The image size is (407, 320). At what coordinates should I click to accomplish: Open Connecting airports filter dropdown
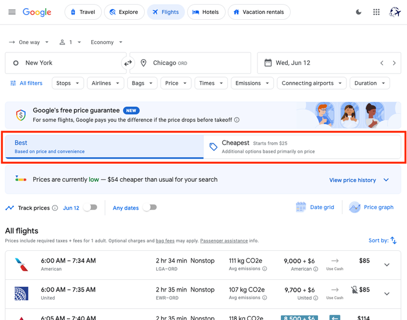[312, 83]
